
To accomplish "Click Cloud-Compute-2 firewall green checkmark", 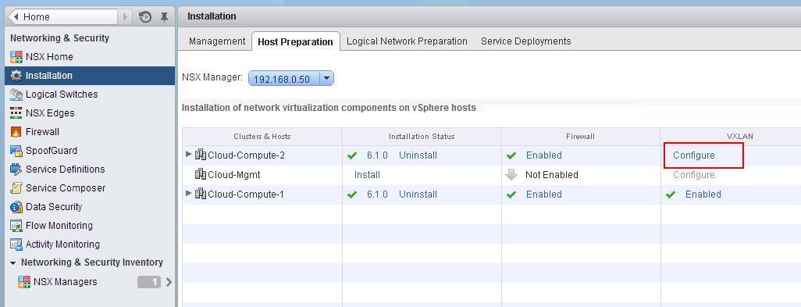I will point(511,155).
